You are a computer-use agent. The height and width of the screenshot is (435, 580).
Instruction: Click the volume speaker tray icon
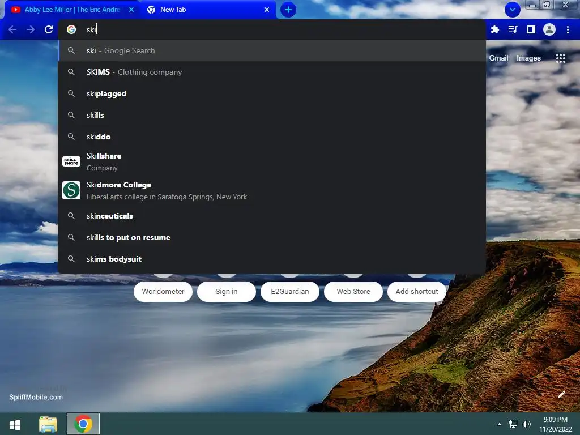click(527, 424)
